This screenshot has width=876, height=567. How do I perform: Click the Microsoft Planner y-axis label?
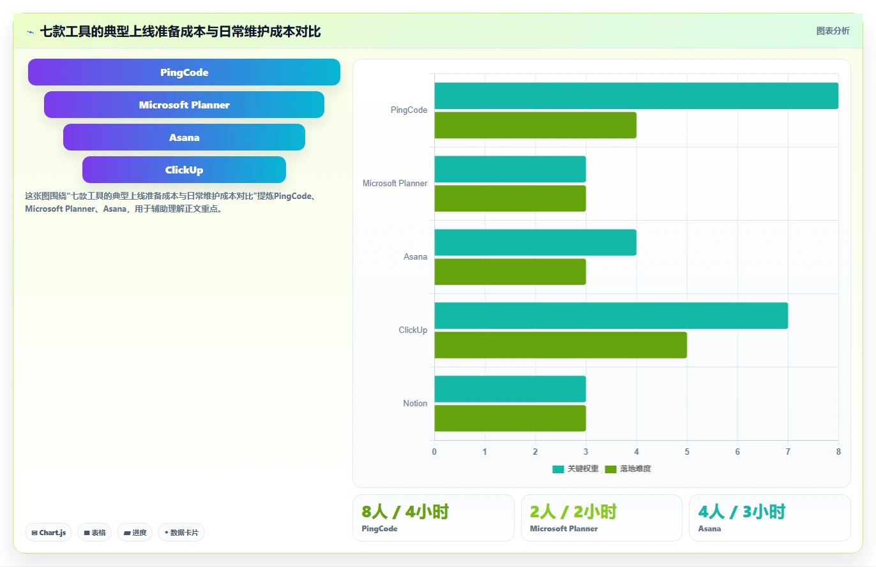pos(395,184)
